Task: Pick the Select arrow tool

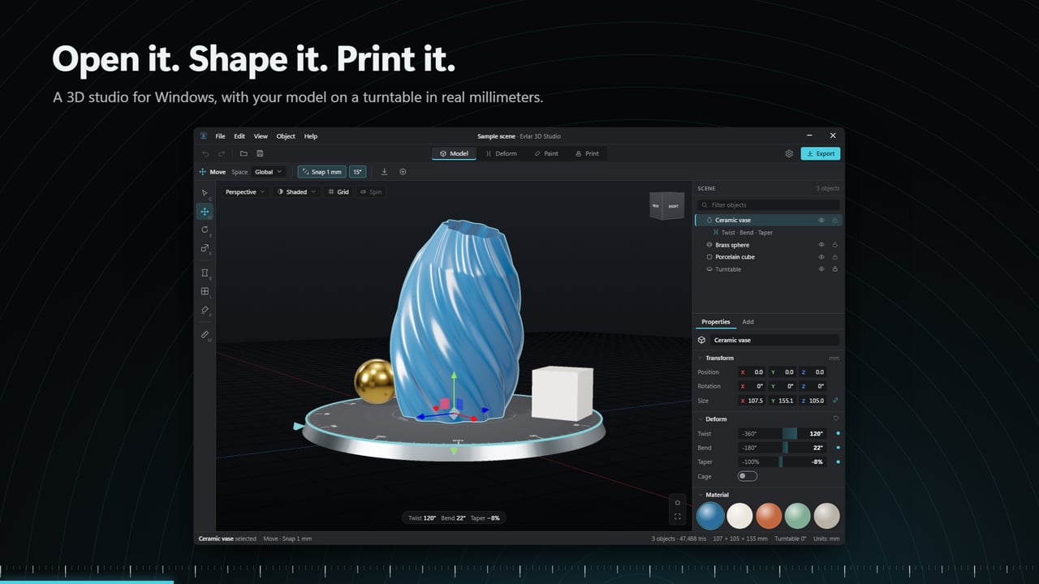Action: pos(205,193)
